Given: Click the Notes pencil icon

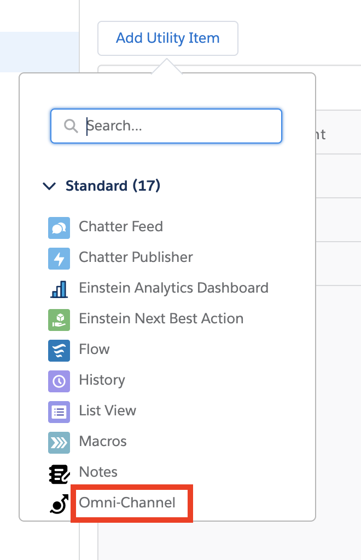Looking at the screenshot, I should (x=59, y=472).
